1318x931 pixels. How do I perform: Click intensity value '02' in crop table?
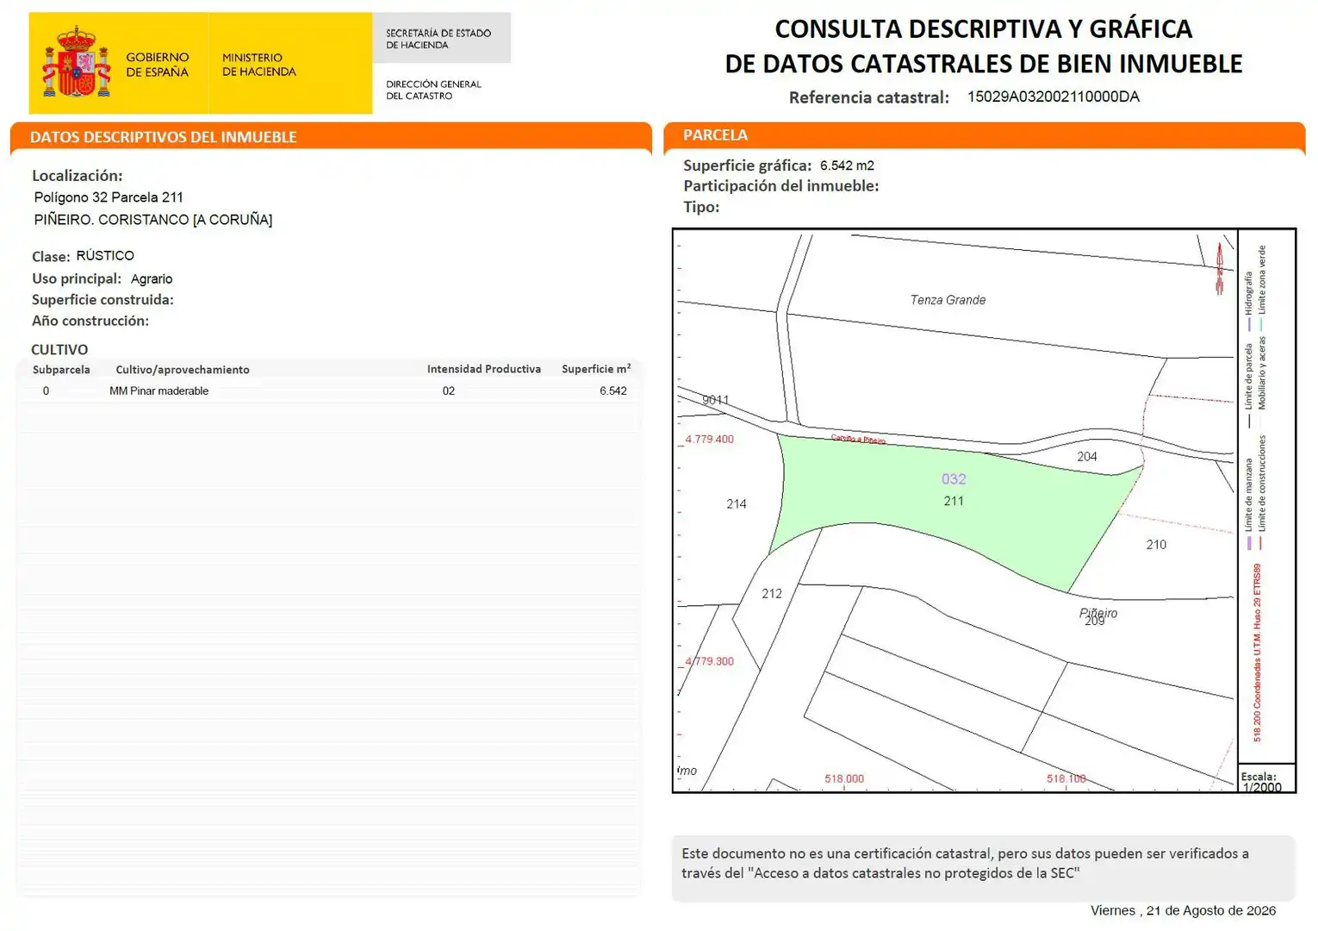449,391
